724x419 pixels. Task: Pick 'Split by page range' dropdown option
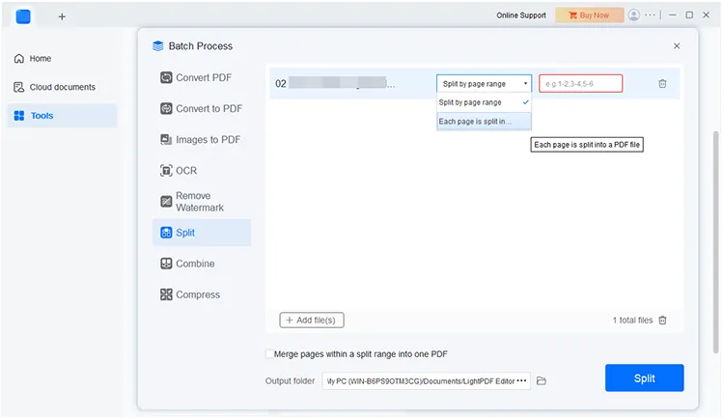coord(484,102)
